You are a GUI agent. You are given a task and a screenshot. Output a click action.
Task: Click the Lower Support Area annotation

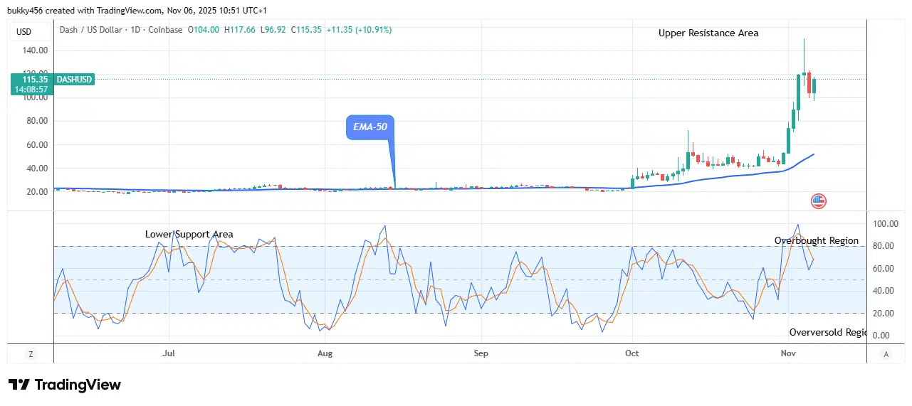189,234
